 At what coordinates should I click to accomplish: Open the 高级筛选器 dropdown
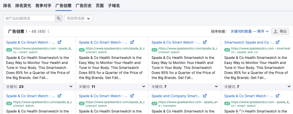point(78,19)
